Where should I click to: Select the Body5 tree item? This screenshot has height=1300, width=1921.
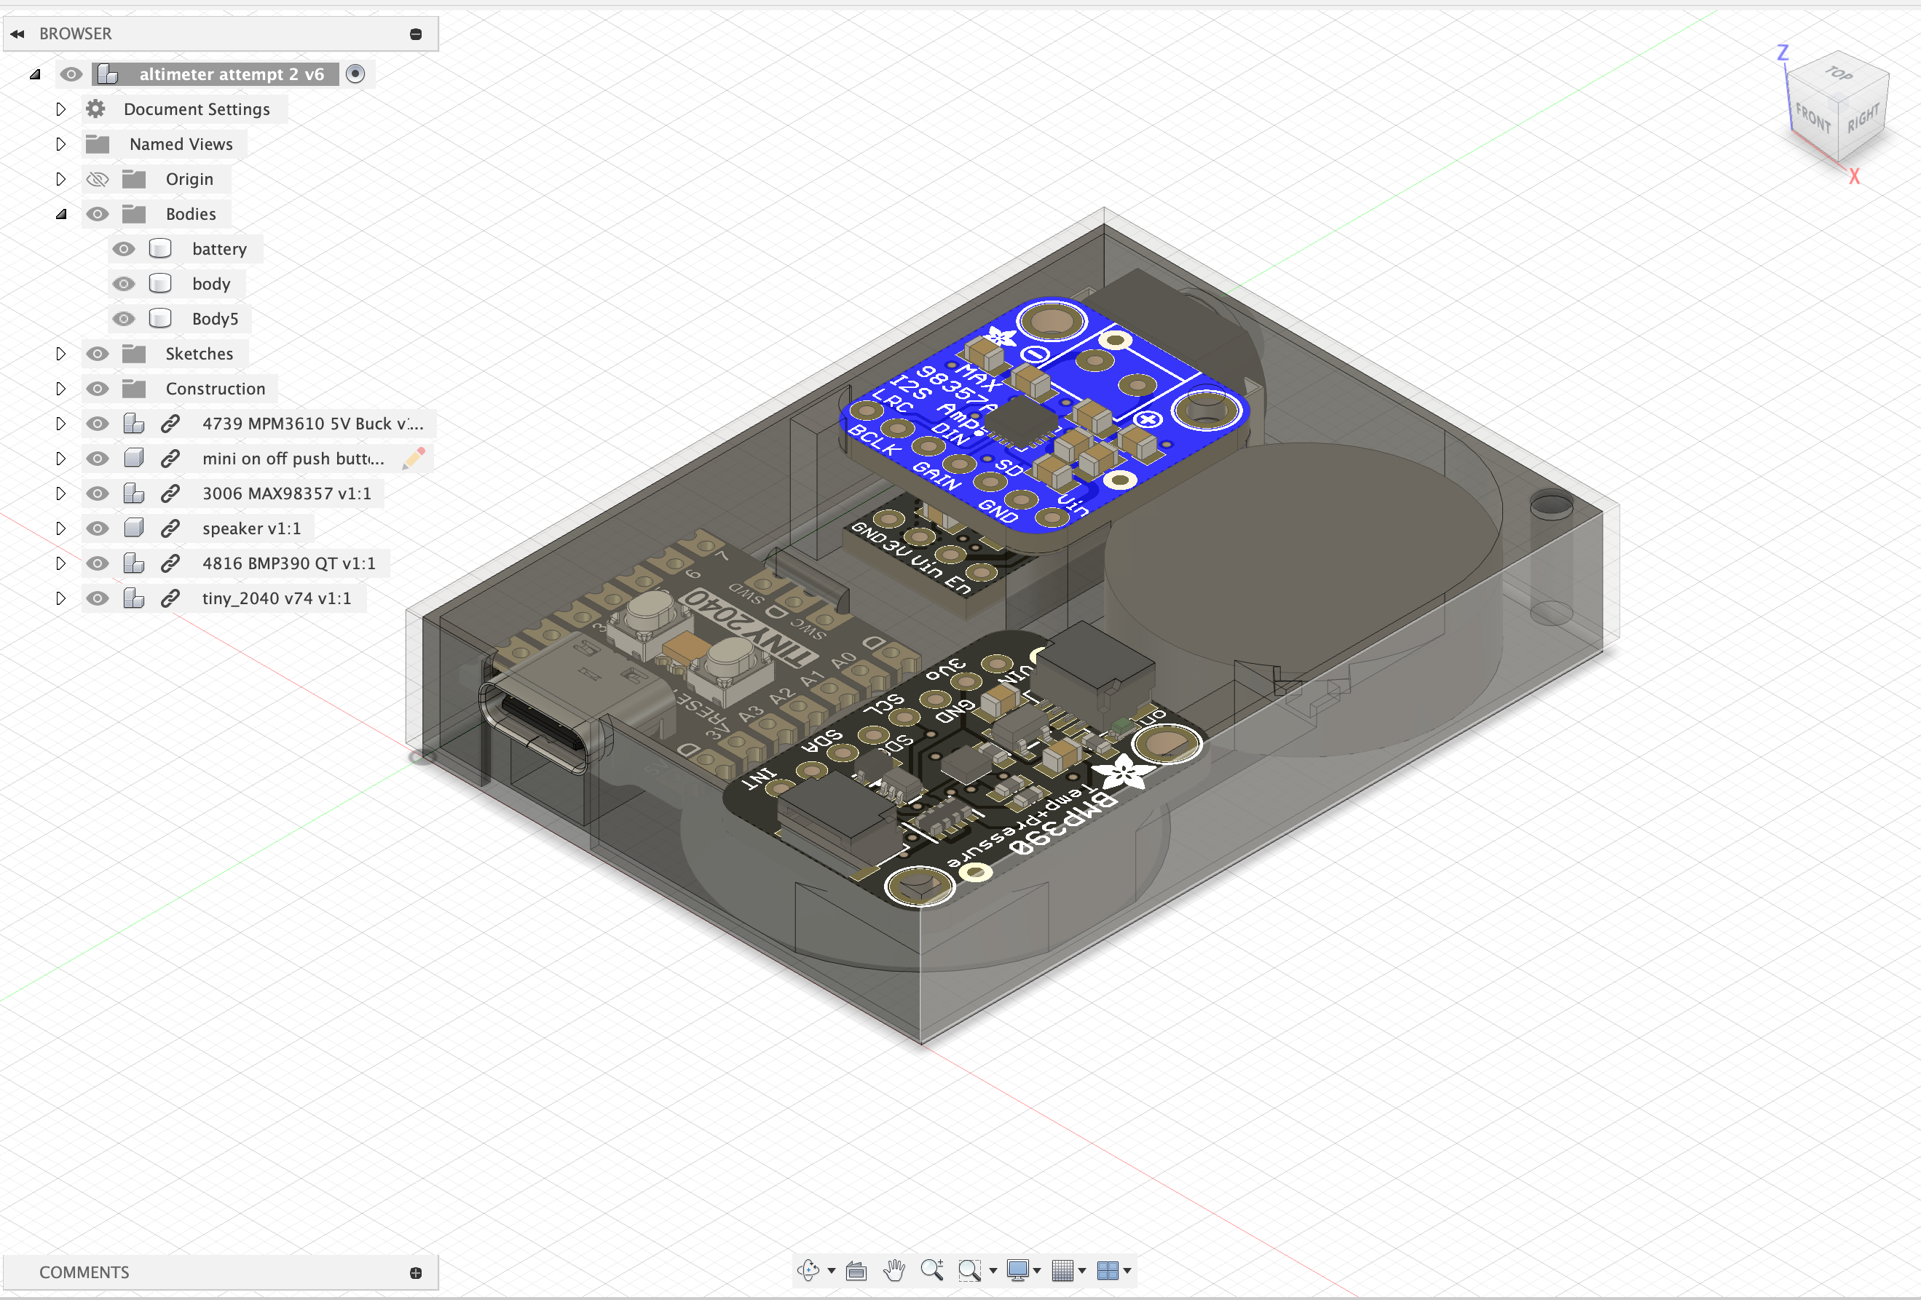[215, 319]
